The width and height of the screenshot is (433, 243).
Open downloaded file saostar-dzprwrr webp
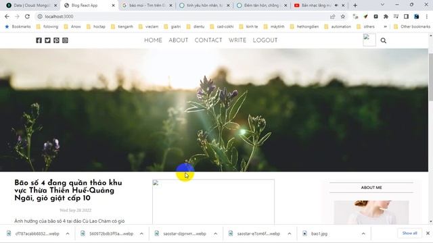pyautogui.click(x=181, y=234)
